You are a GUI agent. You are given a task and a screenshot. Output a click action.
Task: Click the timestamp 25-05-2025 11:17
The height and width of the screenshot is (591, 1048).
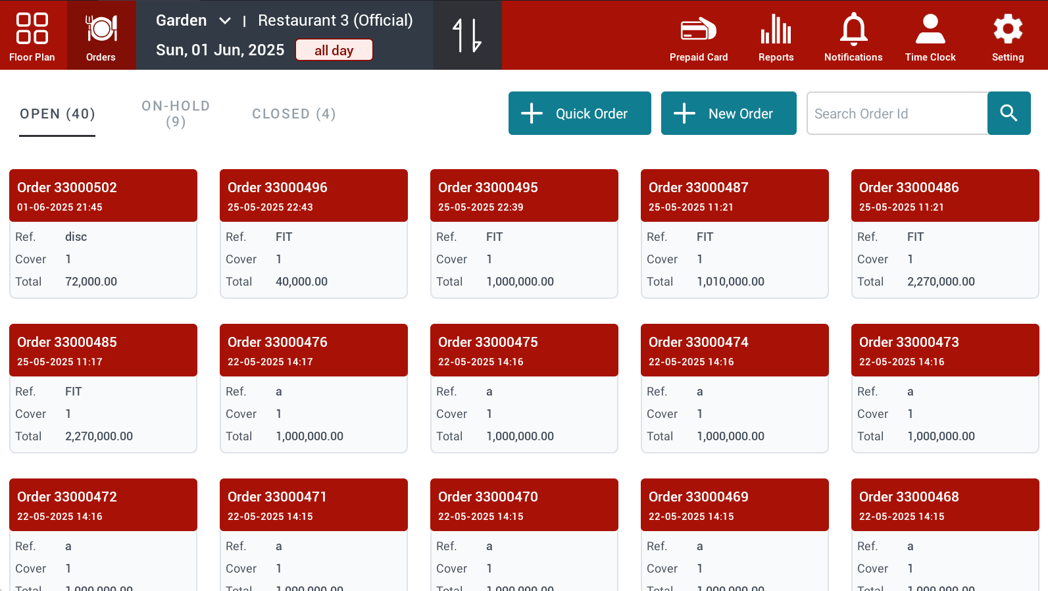tap(60, 362)
